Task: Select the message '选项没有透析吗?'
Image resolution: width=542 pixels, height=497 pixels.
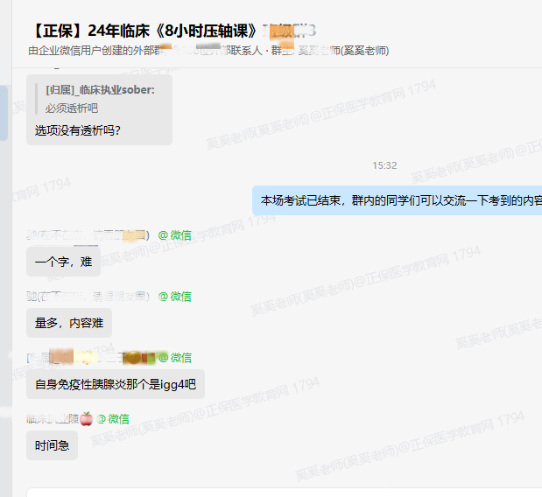Action: tap(77, 130)
